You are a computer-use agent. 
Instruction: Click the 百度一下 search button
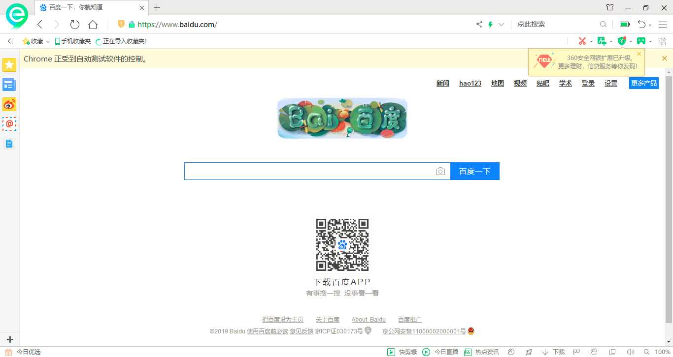tap(475, 171)
